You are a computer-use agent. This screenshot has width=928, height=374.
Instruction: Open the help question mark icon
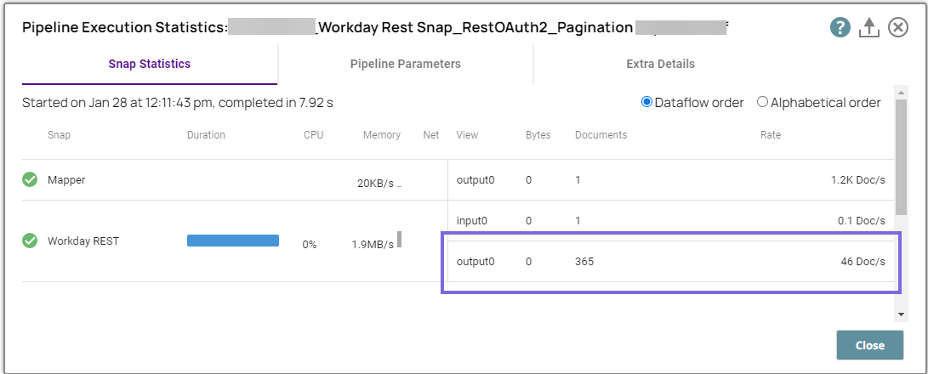840,28
